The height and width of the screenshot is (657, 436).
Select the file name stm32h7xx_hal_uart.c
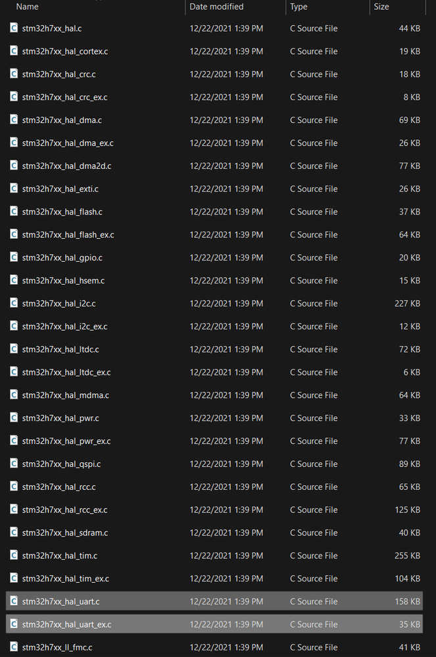pos(61,602)
